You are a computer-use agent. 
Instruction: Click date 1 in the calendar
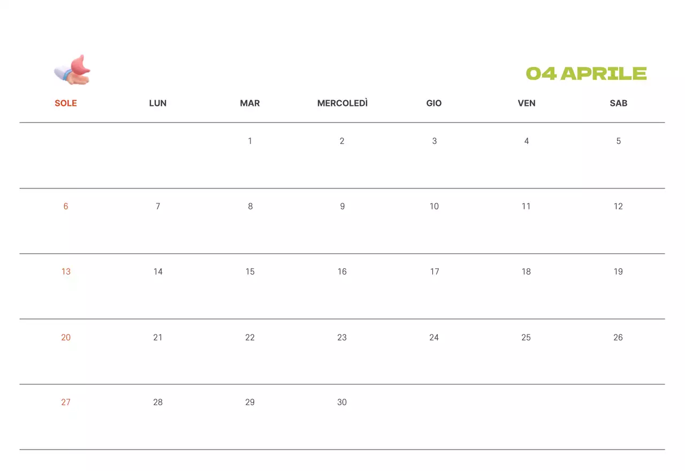click(x=250, y=141)
